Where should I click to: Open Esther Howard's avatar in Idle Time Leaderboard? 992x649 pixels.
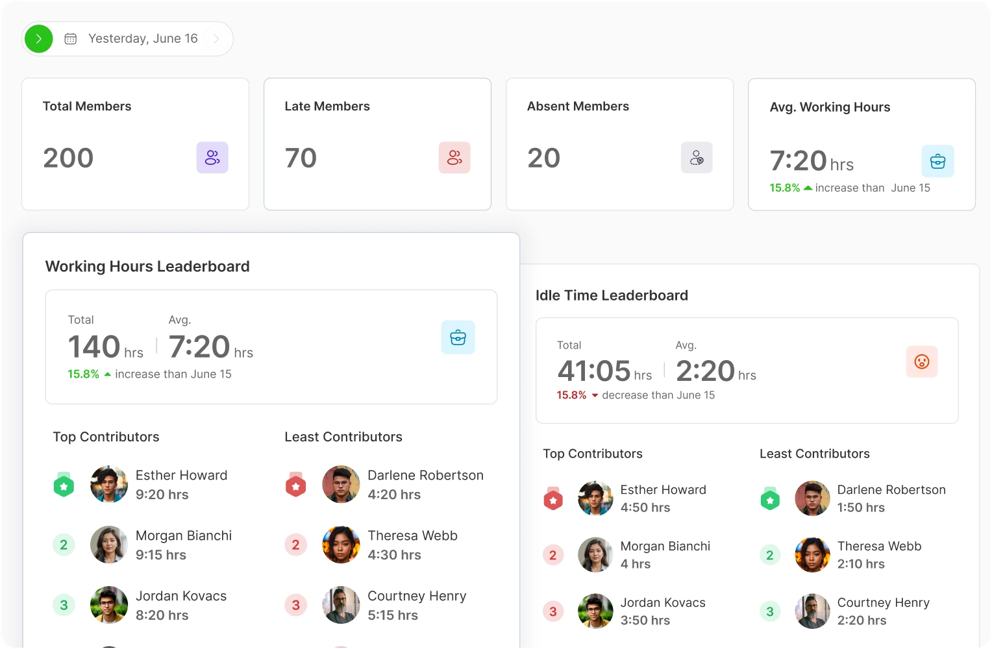click(595, 498)
